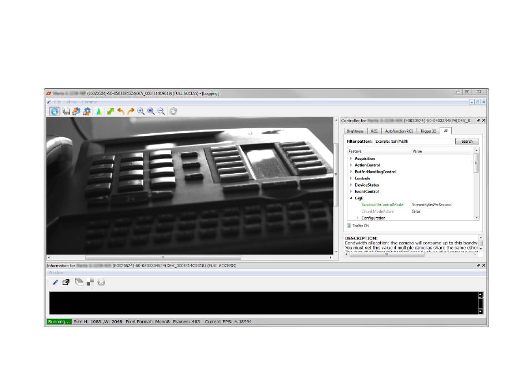Viewport: 528px width, 370px height.
Task: Click the green Running status indicator
Action: pos(59,322)
